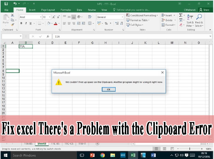Screen dimensions: 214x159
Task: Switch to the Page Layout tab
Action: (48, 10)
